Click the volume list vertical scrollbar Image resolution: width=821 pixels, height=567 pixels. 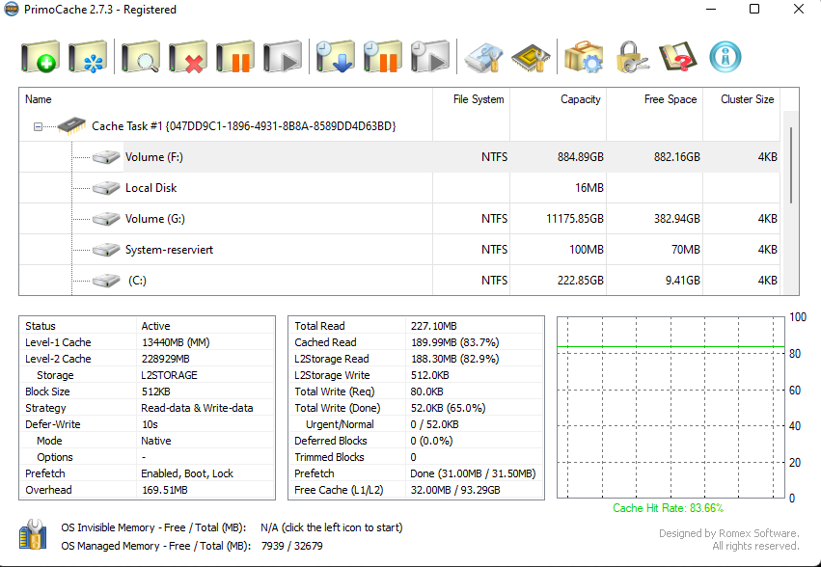pos(792,164)
